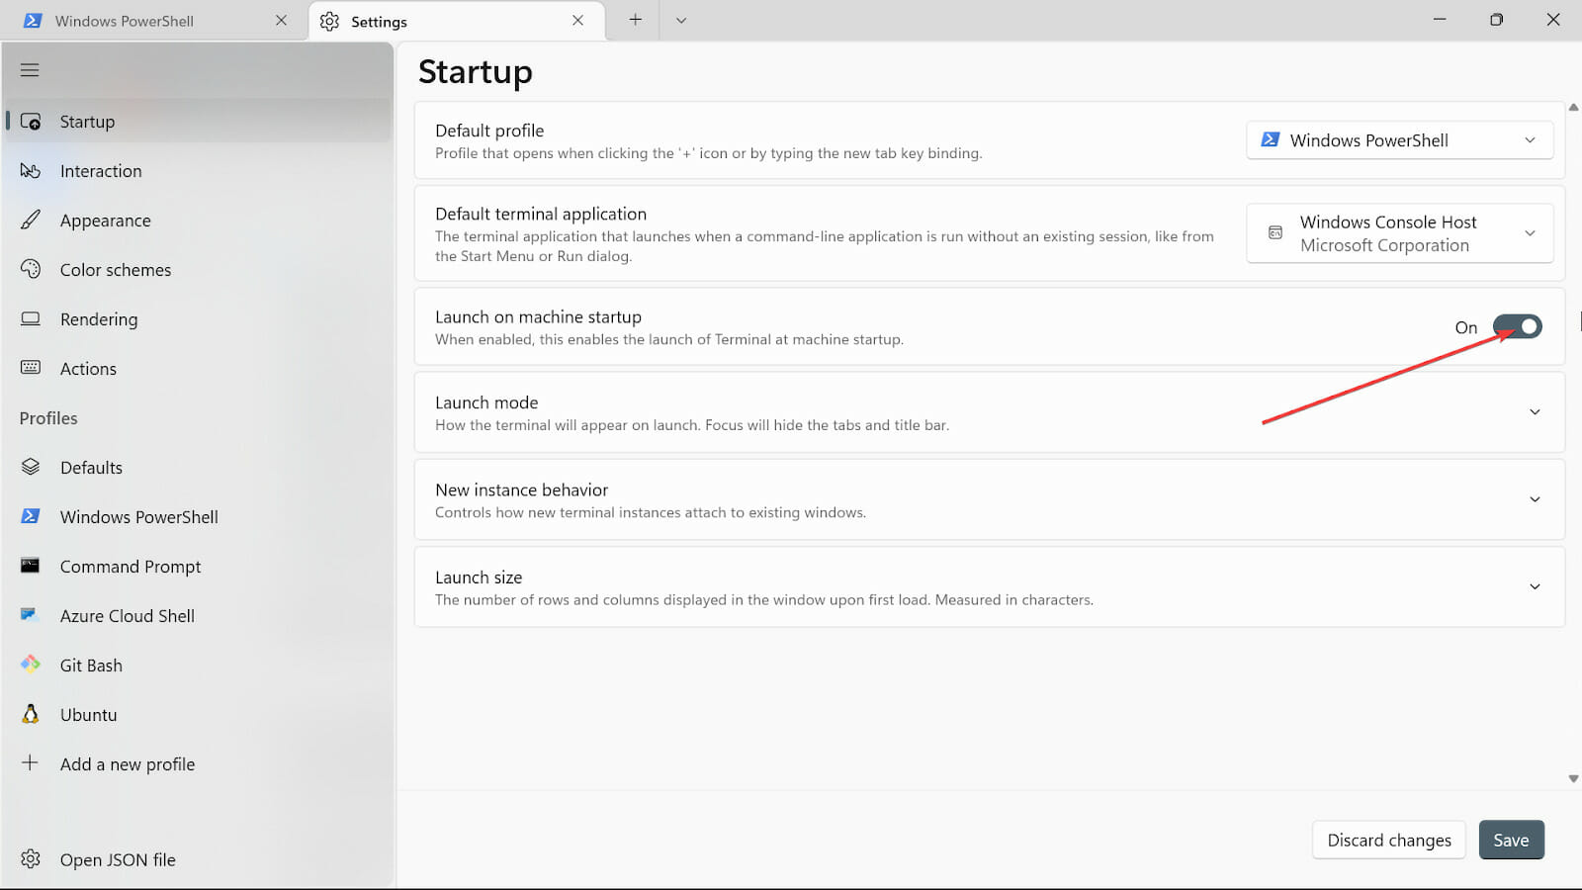Open Windows PowerShell profile settings

pyautogui.click(x=198, y=517)
